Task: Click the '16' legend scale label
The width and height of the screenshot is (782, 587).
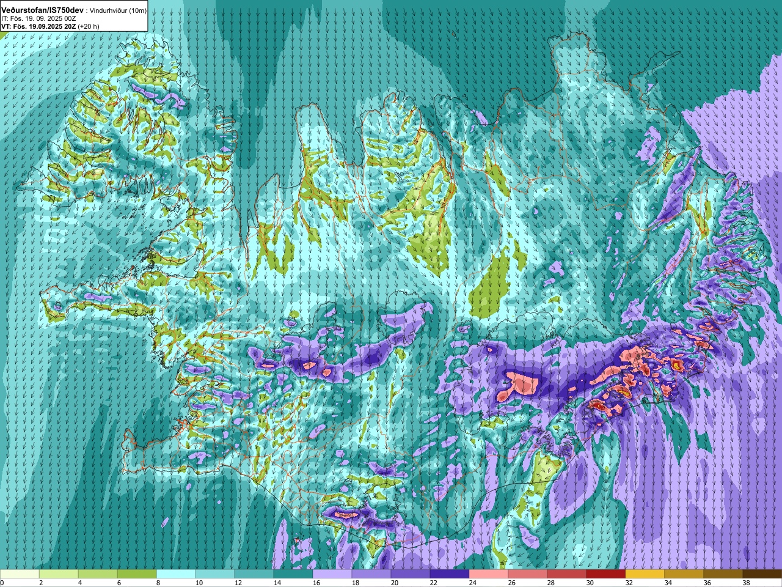Action: click(316, 583)
